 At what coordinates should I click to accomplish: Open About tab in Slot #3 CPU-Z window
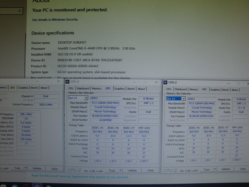235,90
